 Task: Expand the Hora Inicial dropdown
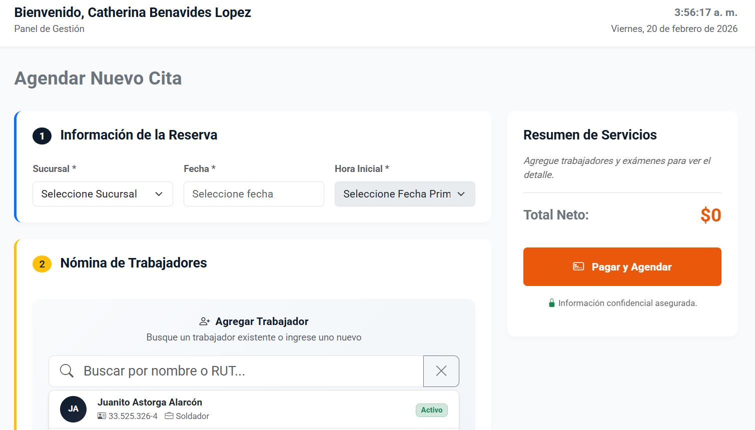click(x=404, y=194)
